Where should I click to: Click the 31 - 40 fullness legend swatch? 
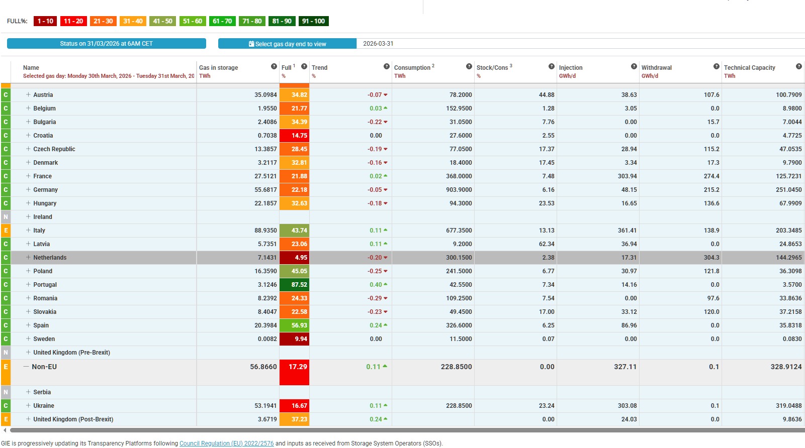(x=133, y=21)
